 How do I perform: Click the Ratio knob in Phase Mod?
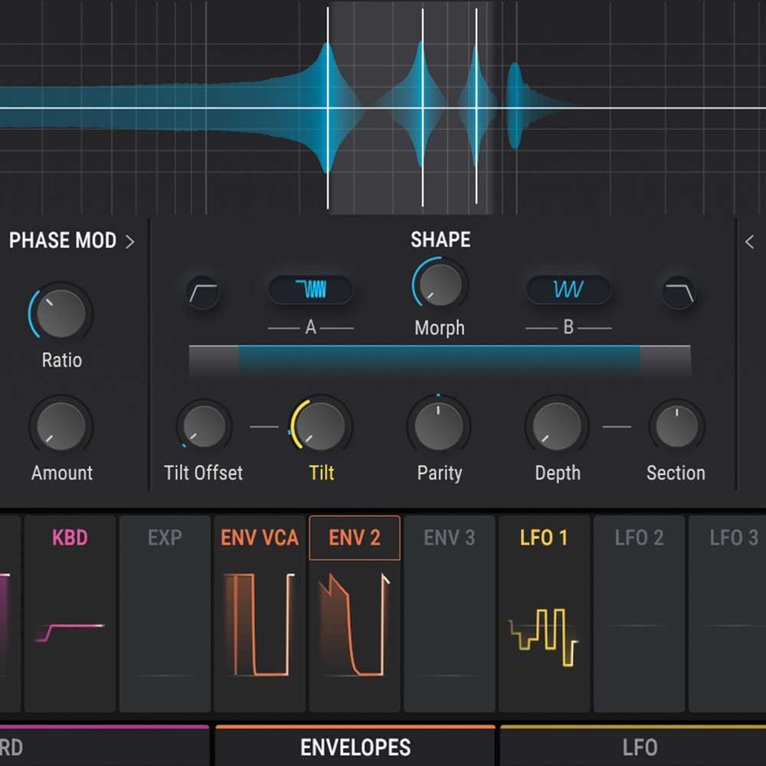point(61,313)
